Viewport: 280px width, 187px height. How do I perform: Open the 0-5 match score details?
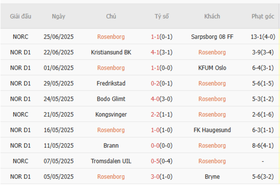156,161
